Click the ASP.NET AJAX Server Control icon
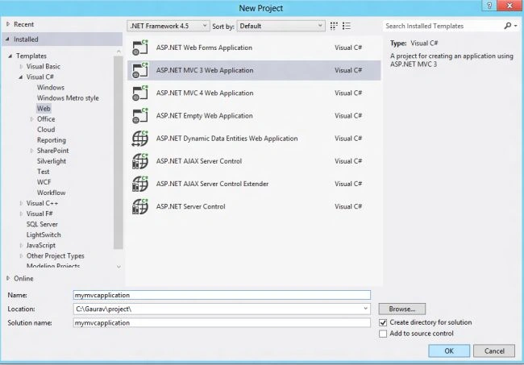Screen dimensions: 524x365 pyautogui.click(x=140, y=161)
